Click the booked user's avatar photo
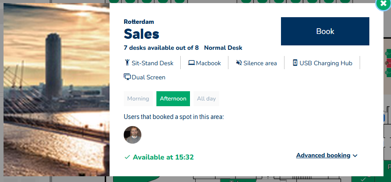Image resolution: width=391 pixels, height=182 pixels. (133, 135)
